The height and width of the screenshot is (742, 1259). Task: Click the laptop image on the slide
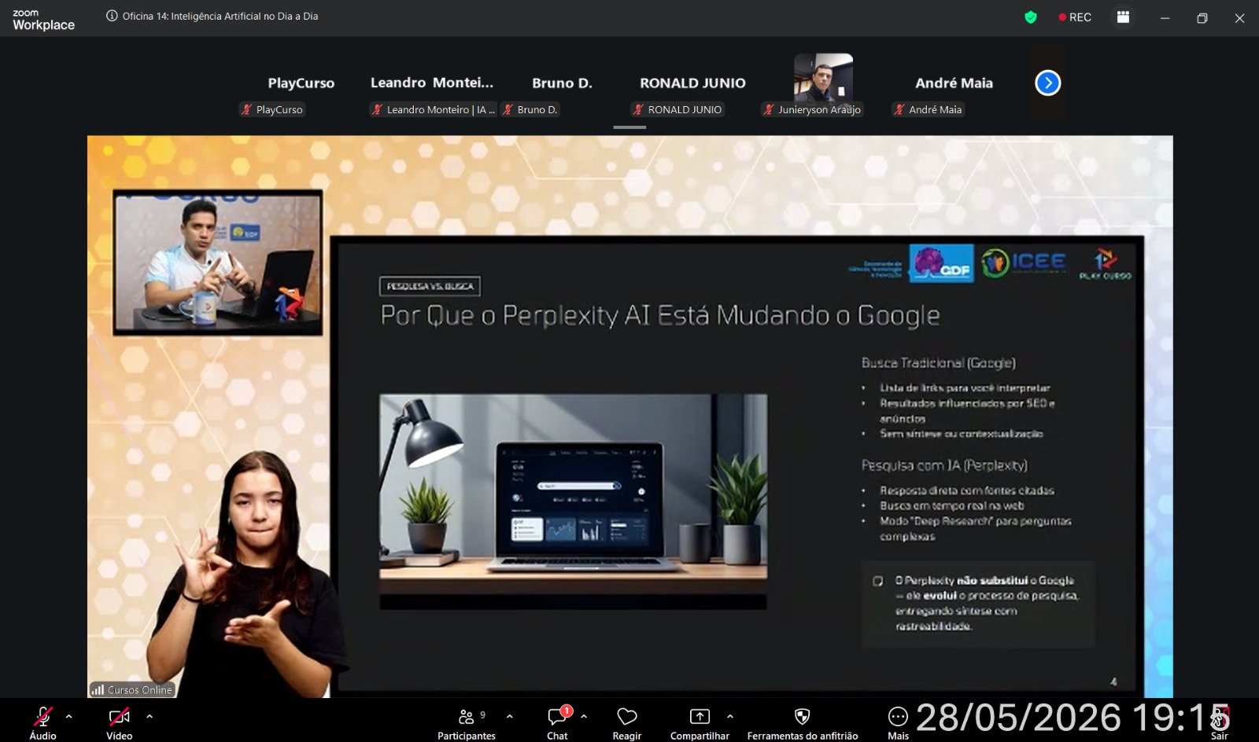(x=573, y=501)
